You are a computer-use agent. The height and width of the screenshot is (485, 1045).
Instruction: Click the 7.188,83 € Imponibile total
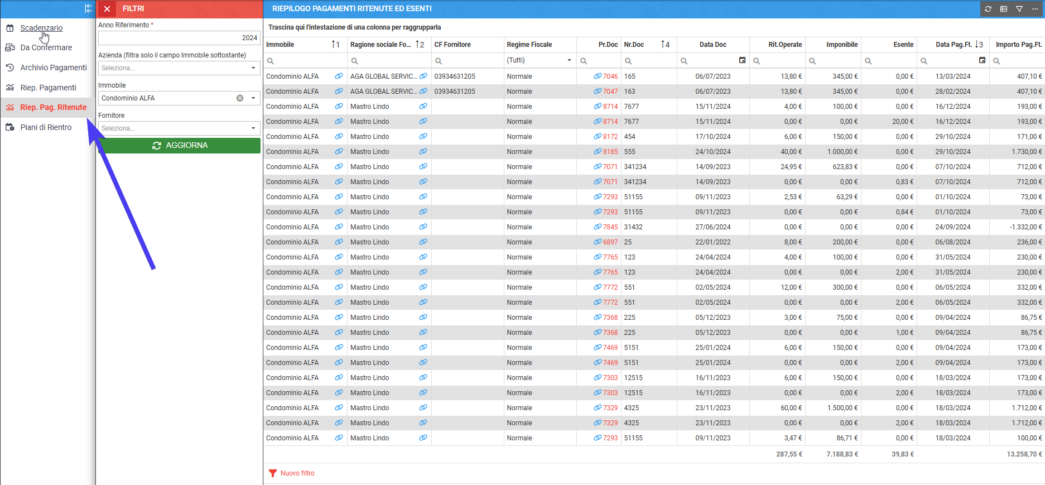click(x=842, y=454)
